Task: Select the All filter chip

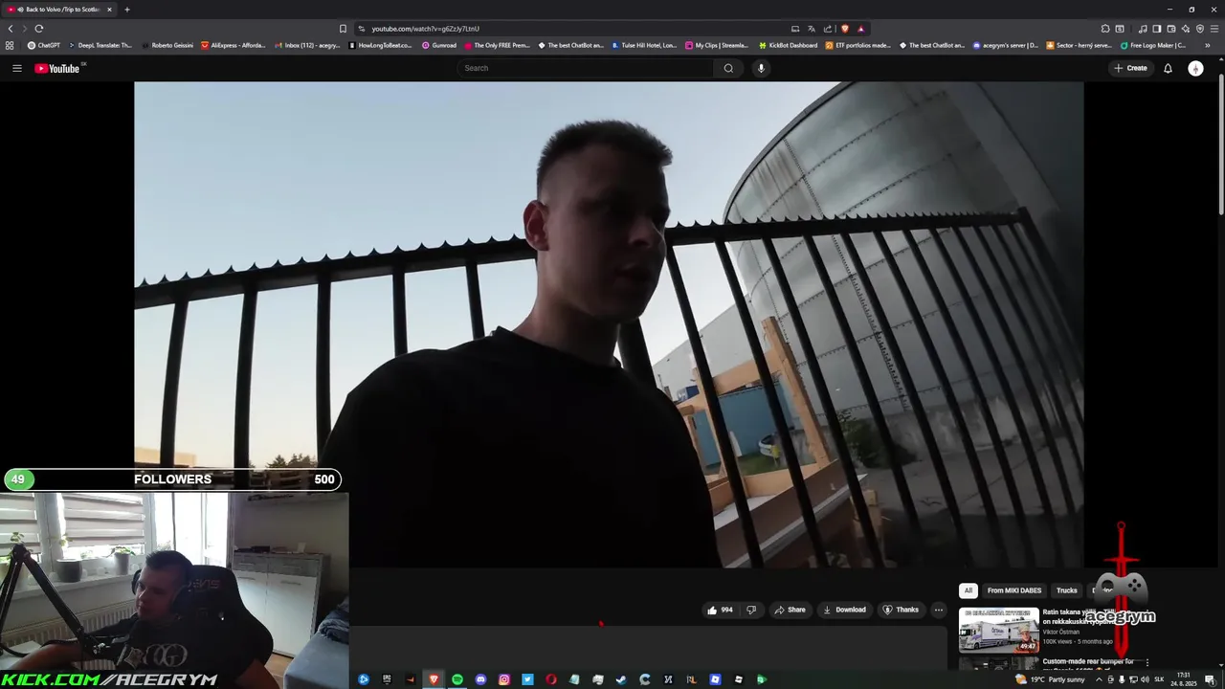Action: pos(968,590)
